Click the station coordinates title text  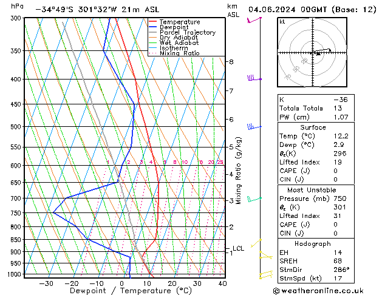(x=101, y=9)
